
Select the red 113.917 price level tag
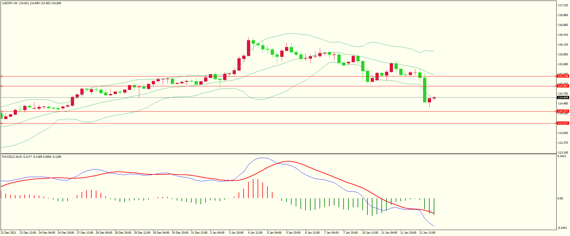tap(563, 123)
